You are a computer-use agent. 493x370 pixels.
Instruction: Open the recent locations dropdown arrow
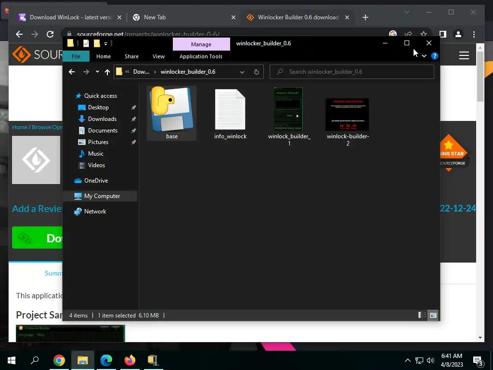tap(97, 72)
